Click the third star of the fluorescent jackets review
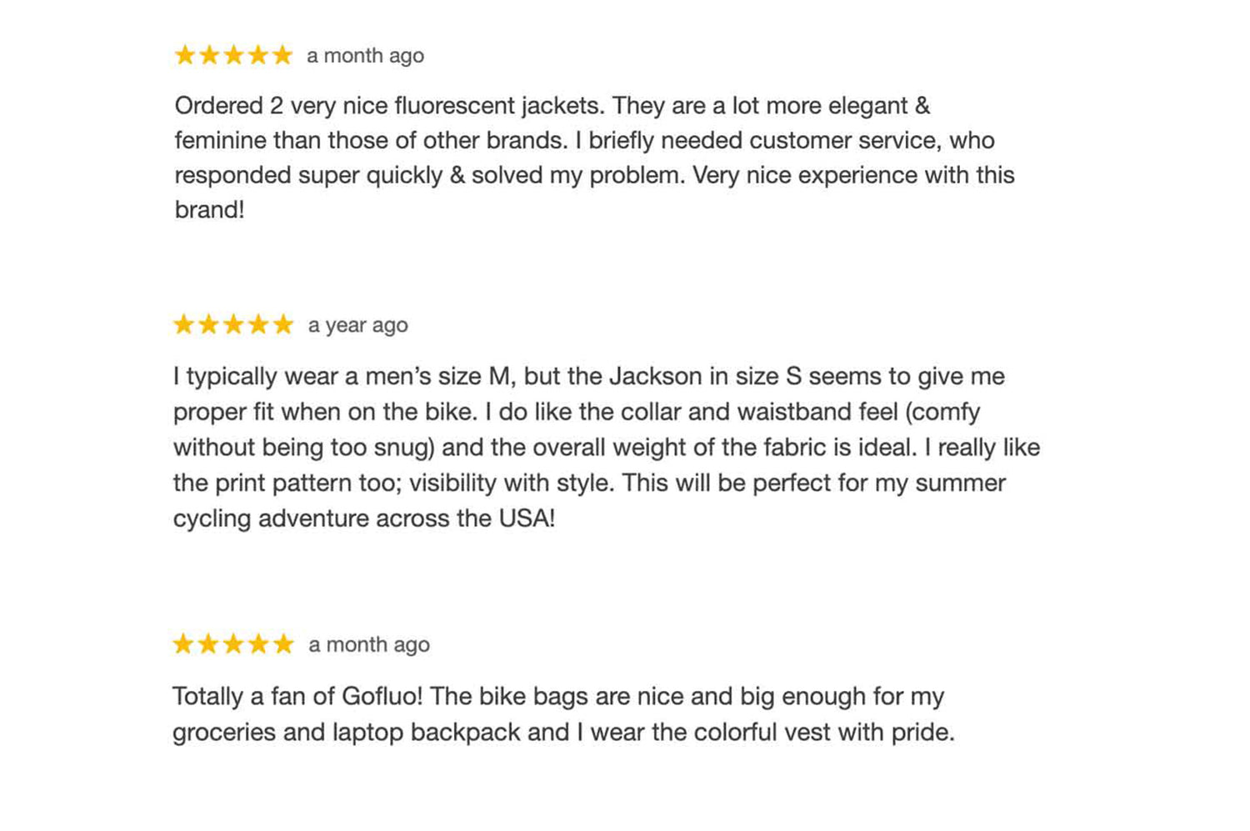This screenshot has width=1250, height=831. [234, 56]
